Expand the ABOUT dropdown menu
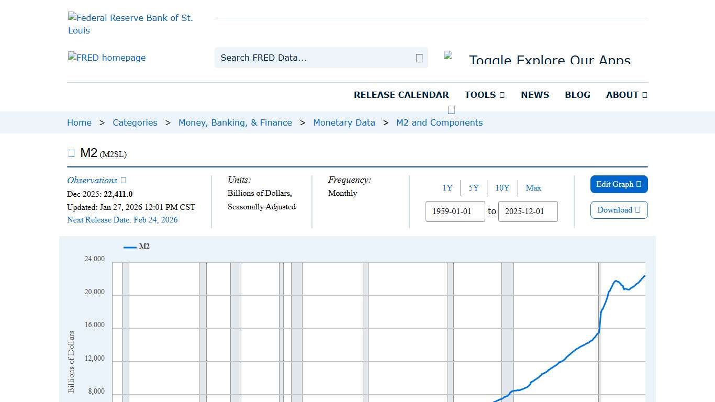This screenshot has width=715, height=402. 626,95
